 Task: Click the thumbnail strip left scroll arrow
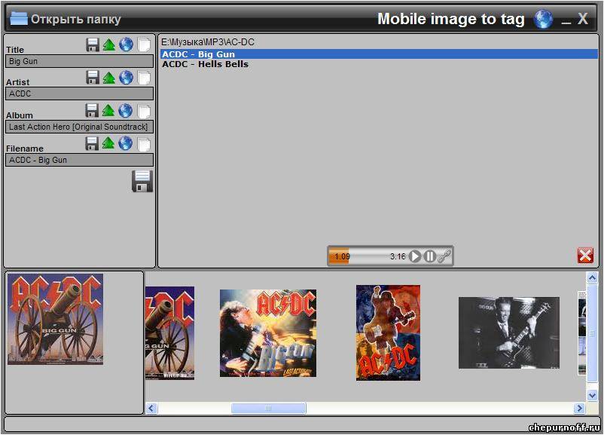click(x=151, y=408)
